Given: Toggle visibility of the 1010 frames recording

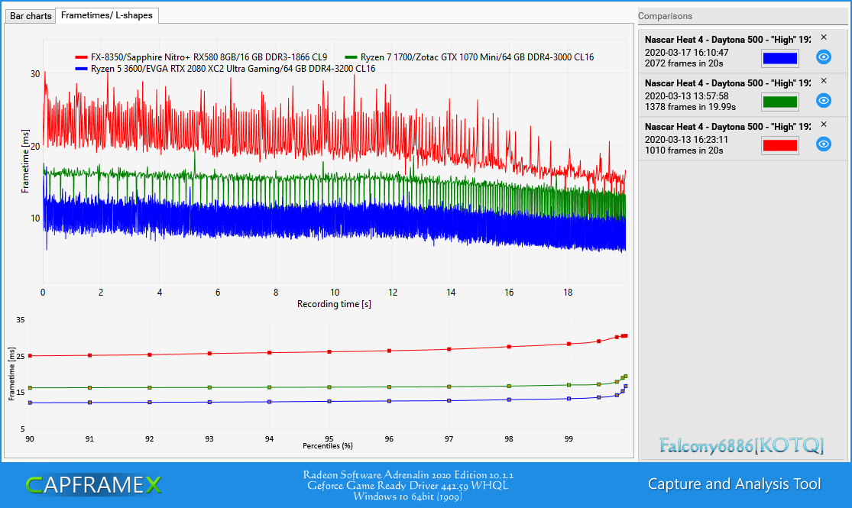Looking at the screenshot, I should click(x=824, y=144).
